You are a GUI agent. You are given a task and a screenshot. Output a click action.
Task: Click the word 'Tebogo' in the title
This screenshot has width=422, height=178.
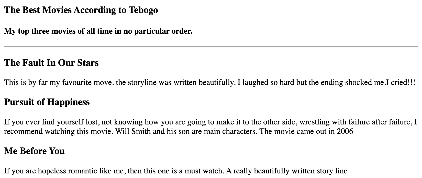[143, 10]
